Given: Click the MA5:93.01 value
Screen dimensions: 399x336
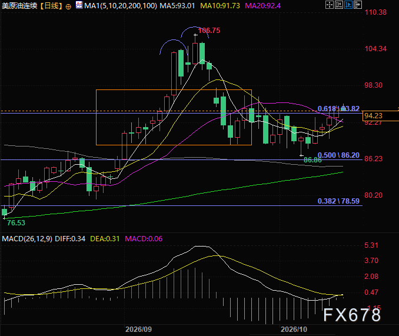Looking at the screenshot, I should pos(177,6).
